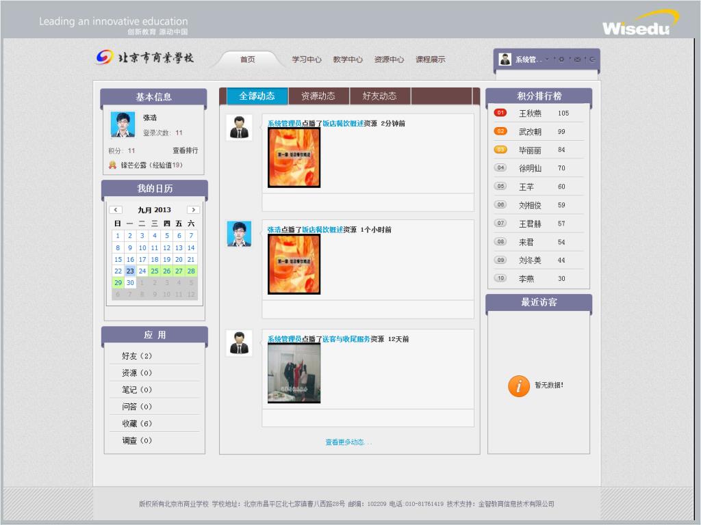
Task: Open the mail envelope icon in user bar
Action: [577, 59]
